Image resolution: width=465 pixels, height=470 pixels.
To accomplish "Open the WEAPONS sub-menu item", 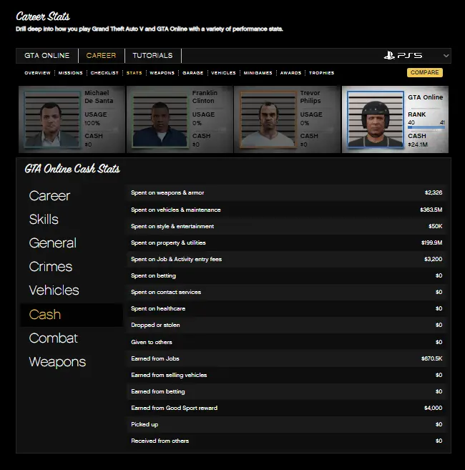I will tap(162, 73).
